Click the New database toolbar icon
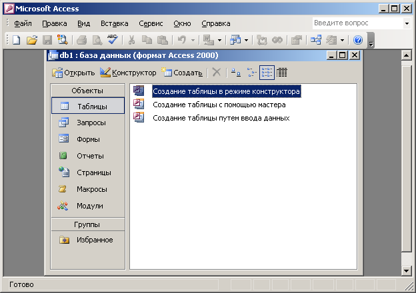Viewport: 416px width, 293px height. 17,40
